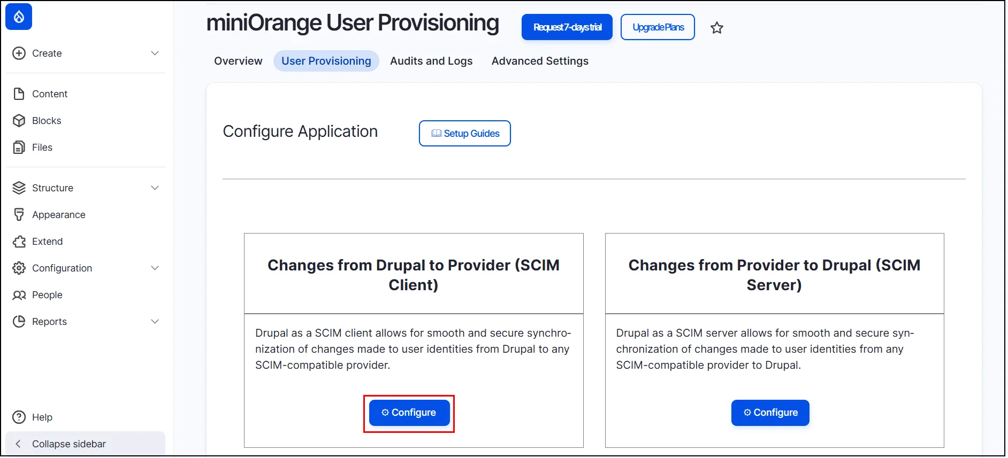Click the Collapse sidebar button
The width and height of the screenshot is (1008, 458).
(x=86, y=444)
